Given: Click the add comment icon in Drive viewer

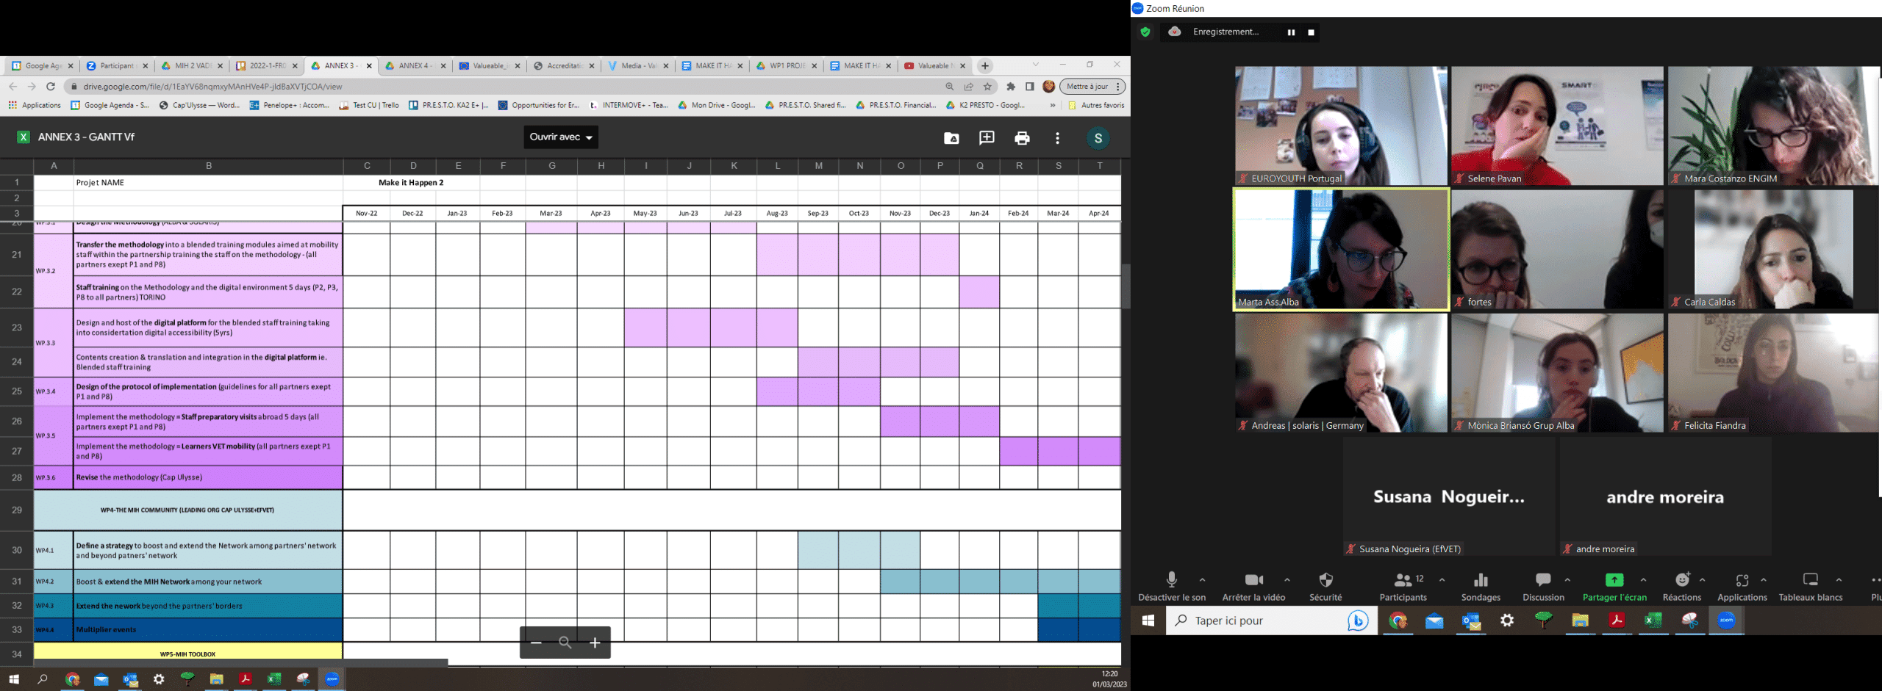Looking at the screenshot, I should tap(987, 138).
